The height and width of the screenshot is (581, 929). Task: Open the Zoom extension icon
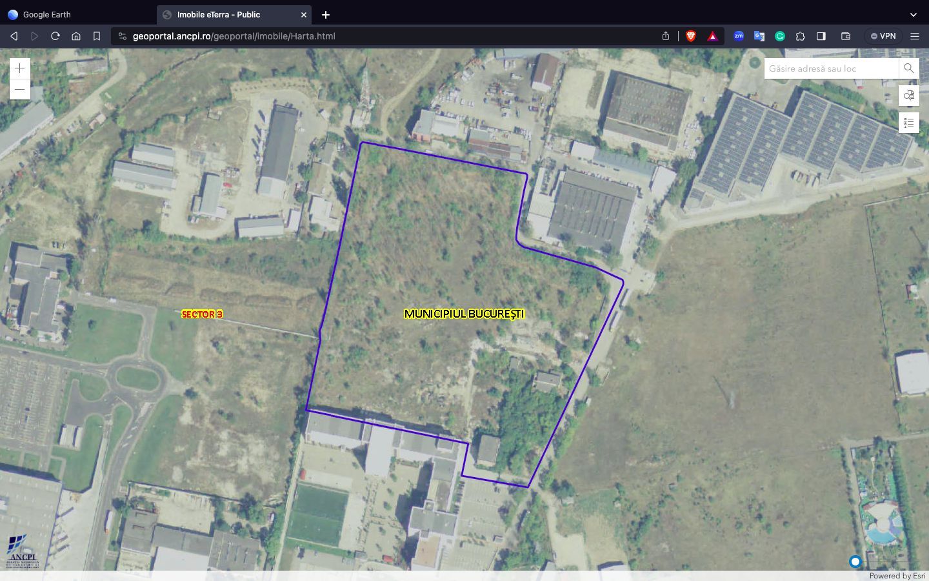tap(739, 36)
